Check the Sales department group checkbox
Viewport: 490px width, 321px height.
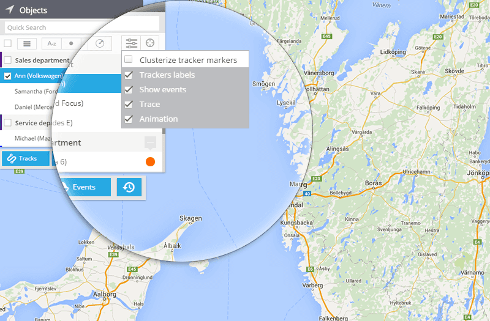[8, 60]
